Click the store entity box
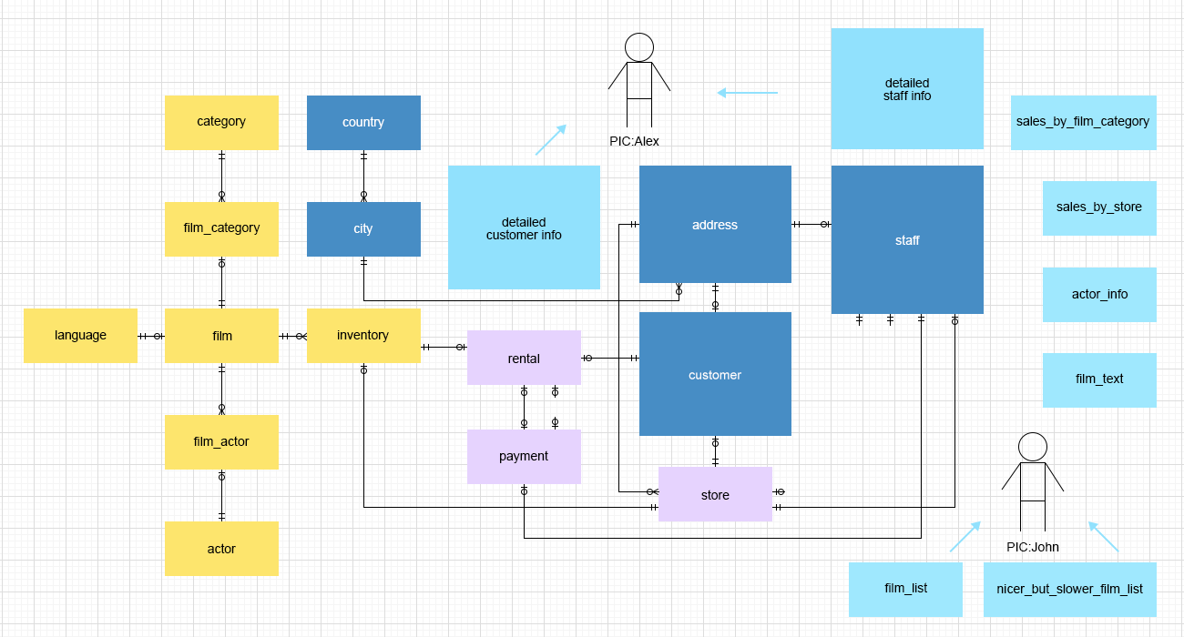1184x637 pixels. (x=715, y=494)
